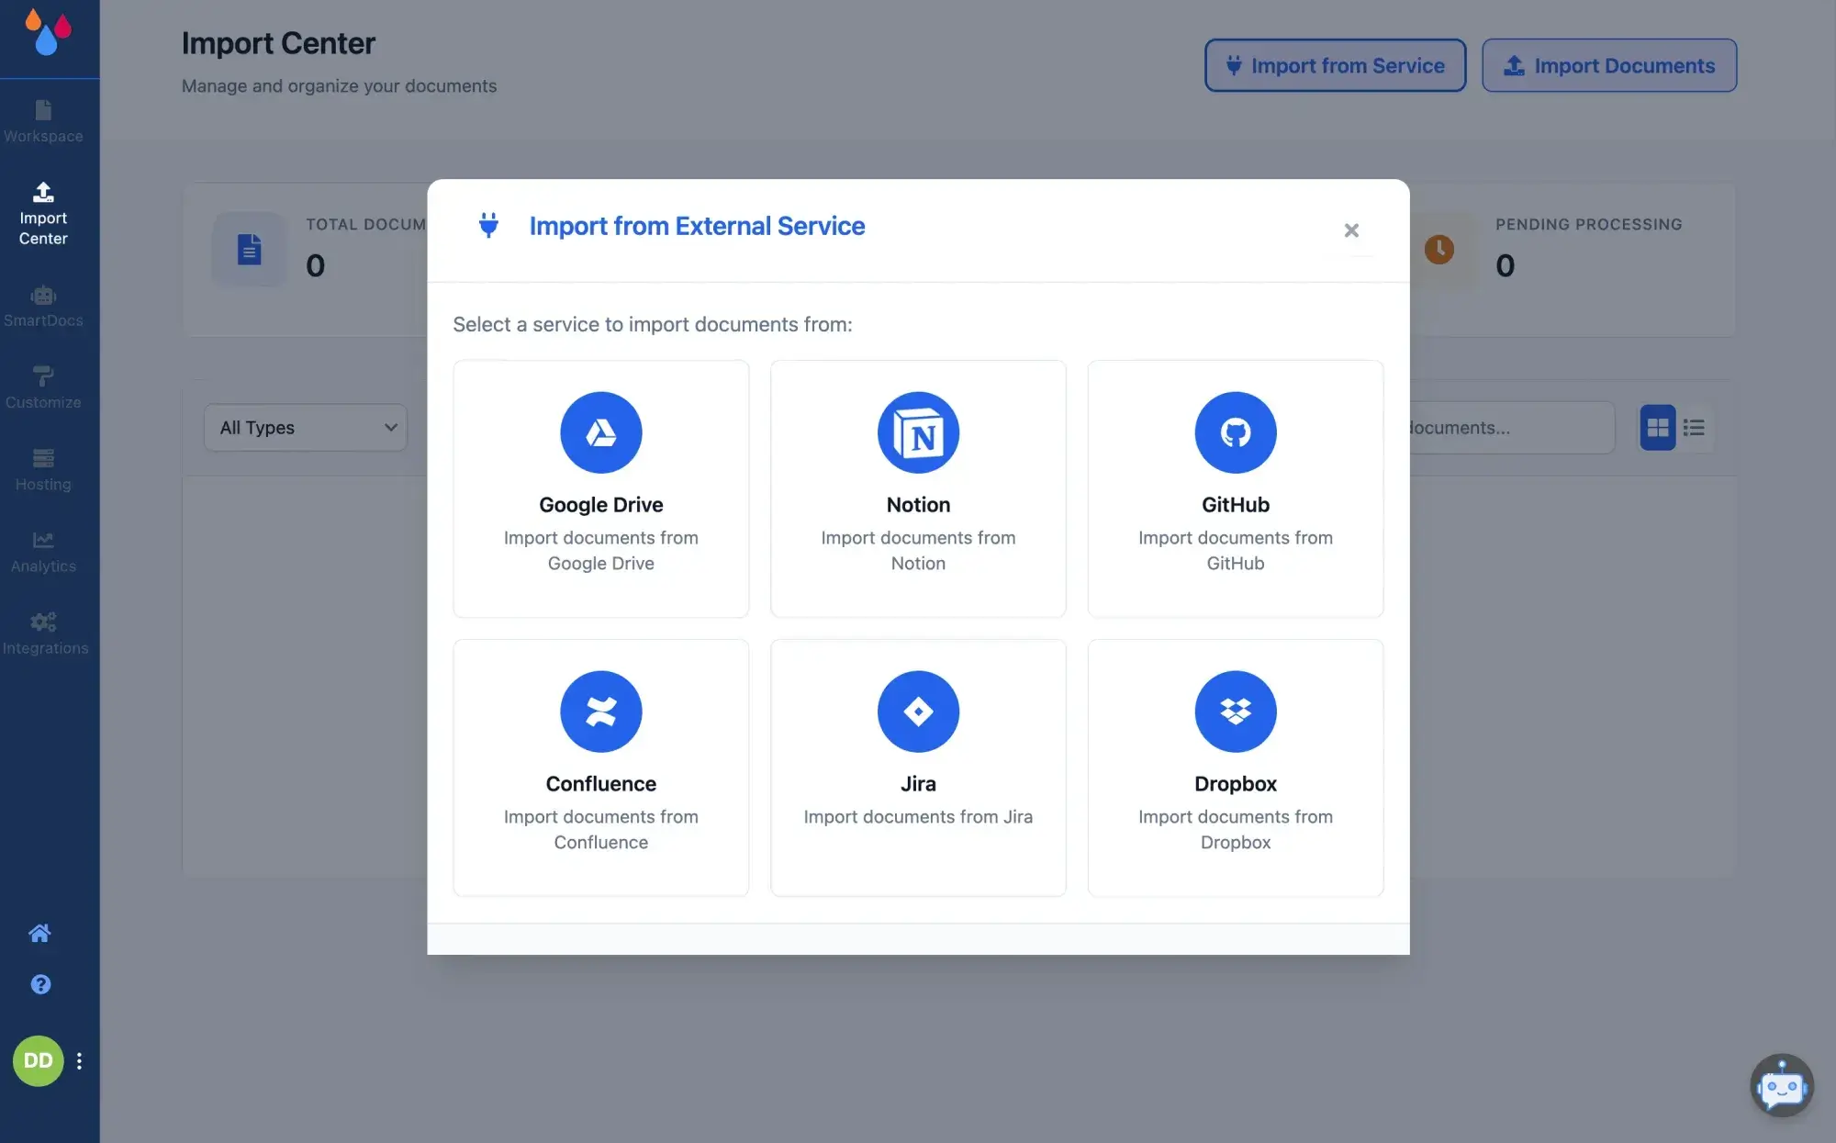Choose the Notion import icon

pyautogui.click(x=918, y=432)
